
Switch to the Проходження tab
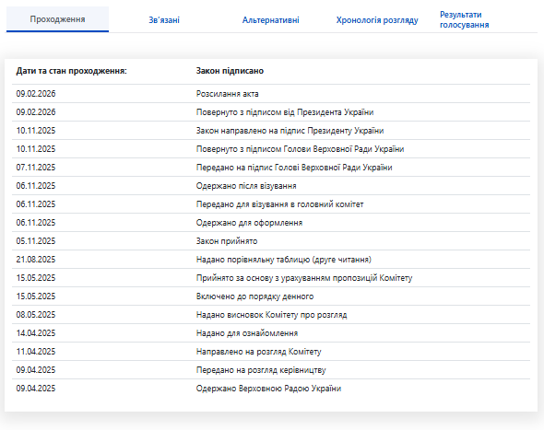[57, 19]
